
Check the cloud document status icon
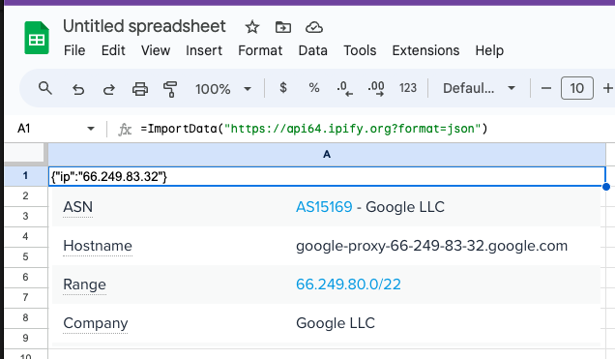click(313, 27)
